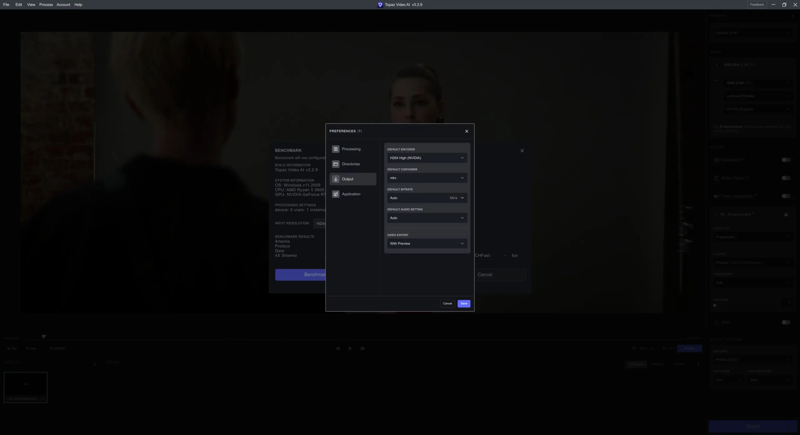Close the Preferences dialog
The image size is (800, 435).
click(467, 131)
